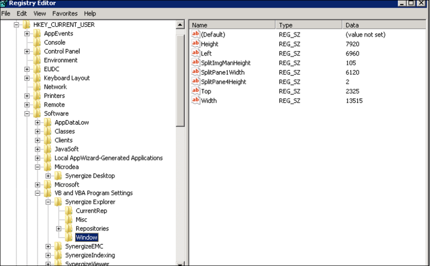The width and height of the screenshot is (430, 266).
Task: Collapse the HKEY_CURRENT_USER node
Action: (x=17, y=25)
